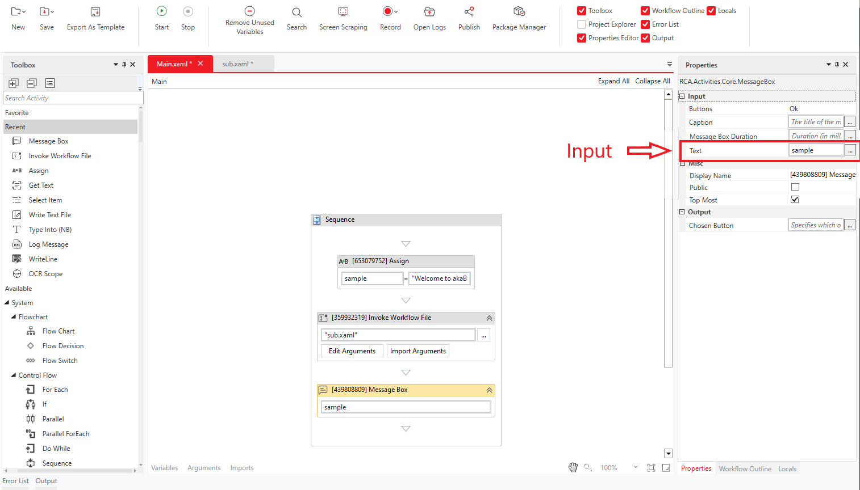
Task: Toggle the overview minimap icon
Action: [x=666, y=468]
